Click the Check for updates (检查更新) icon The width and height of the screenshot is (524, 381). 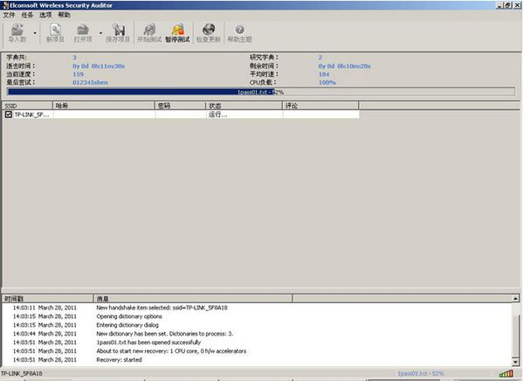pyautogui.click(x=208, y=33)
